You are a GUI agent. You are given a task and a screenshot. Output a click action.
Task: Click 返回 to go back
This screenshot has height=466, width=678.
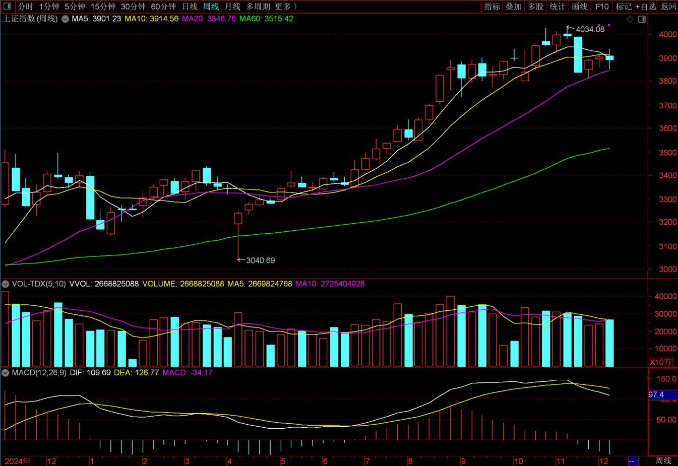(668, 7)
